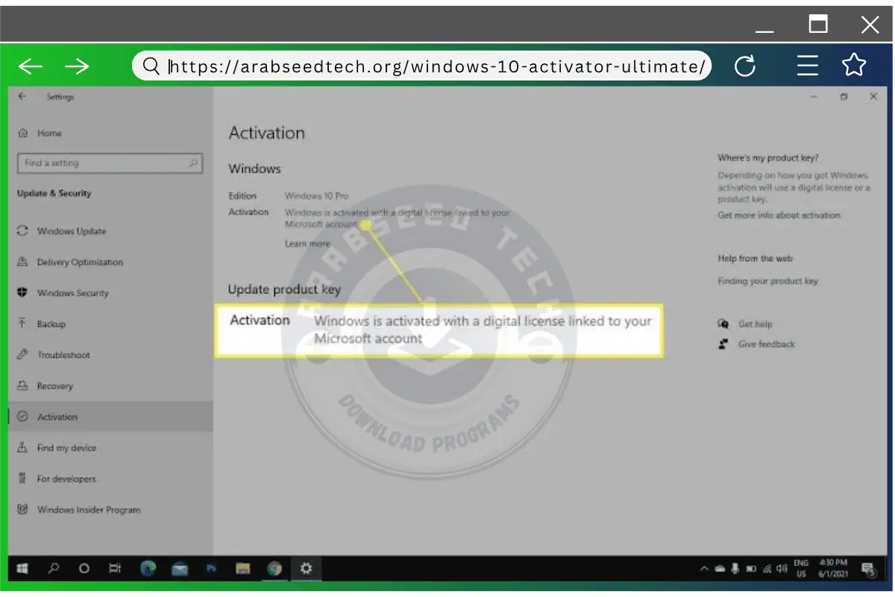Open Chrome from the taskbar
895x597 pixels.
274,569
